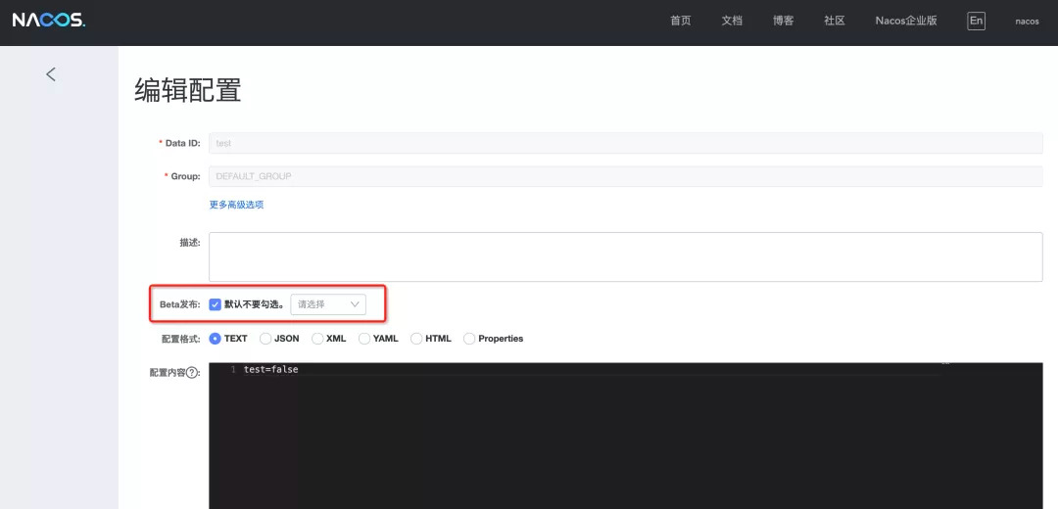Open the 社区 menu item
1058x509 pixels.
[834, 21]
